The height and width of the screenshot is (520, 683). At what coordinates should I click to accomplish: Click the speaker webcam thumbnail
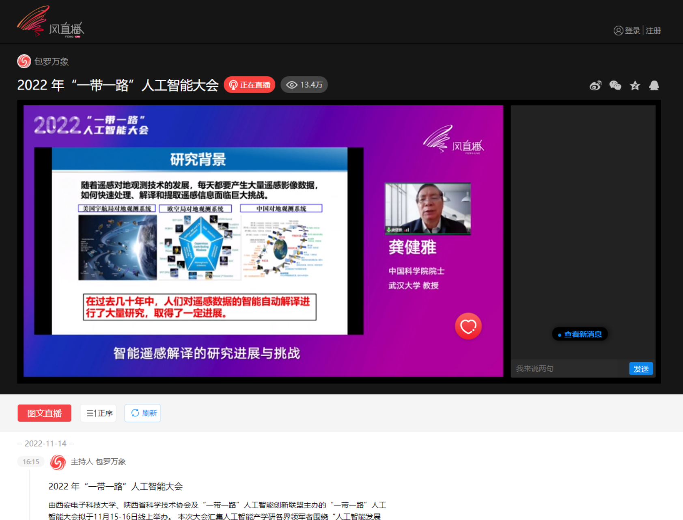(x=428, y=208)
